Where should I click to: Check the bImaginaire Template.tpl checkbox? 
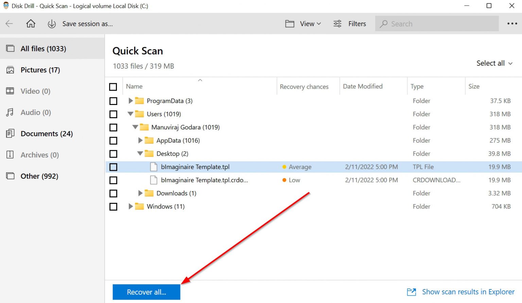click(113, 167)
